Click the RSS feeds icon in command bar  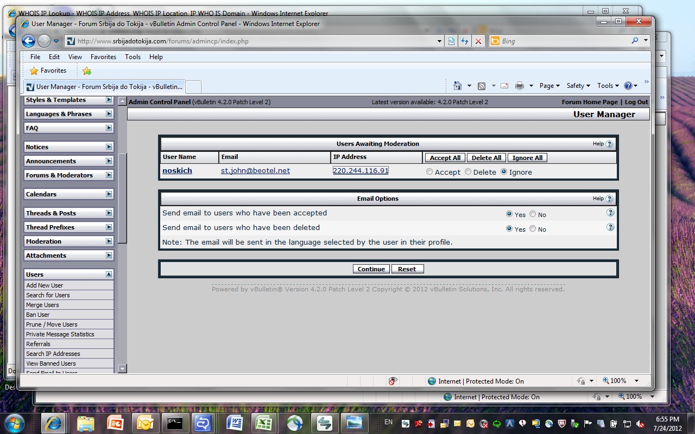point(481,86)
